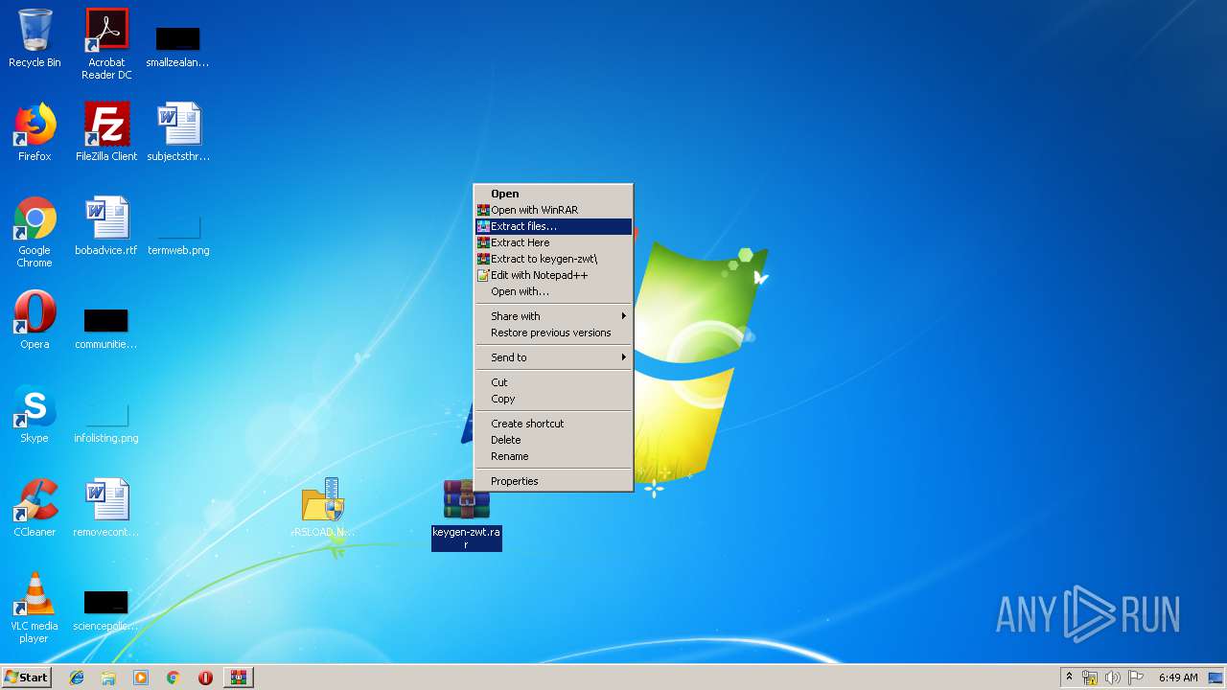Choose Extract Here menu entry
Viewport: 1227px width, 690px height.
point(553,242)
